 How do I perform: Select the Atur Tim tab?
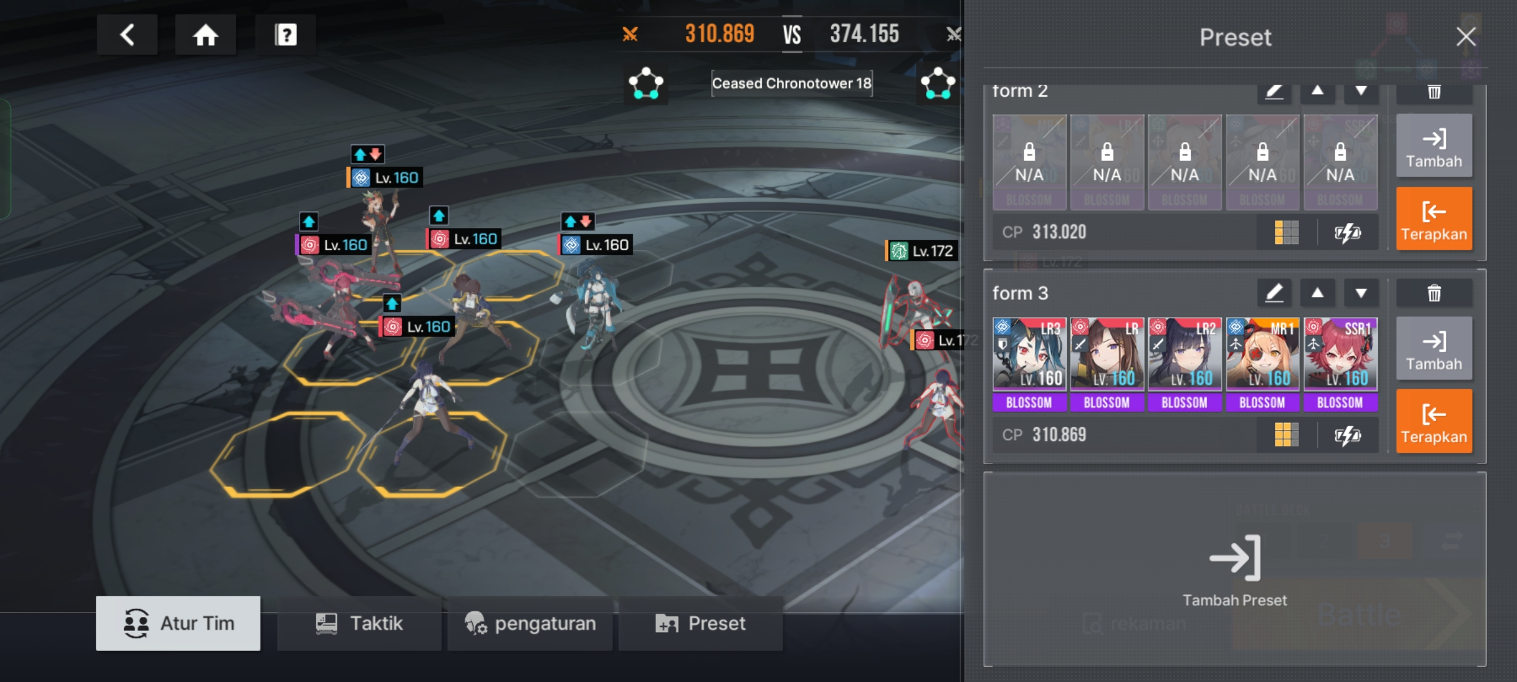(x=178, y=623)
